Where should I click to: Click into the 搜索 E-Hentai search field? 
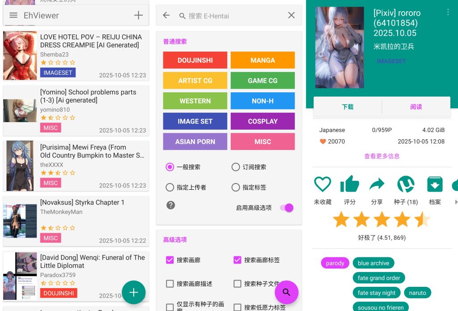click(233, 16)
